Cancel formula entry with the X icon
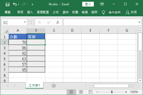143x95 pixels. click(x=40, y=22)
